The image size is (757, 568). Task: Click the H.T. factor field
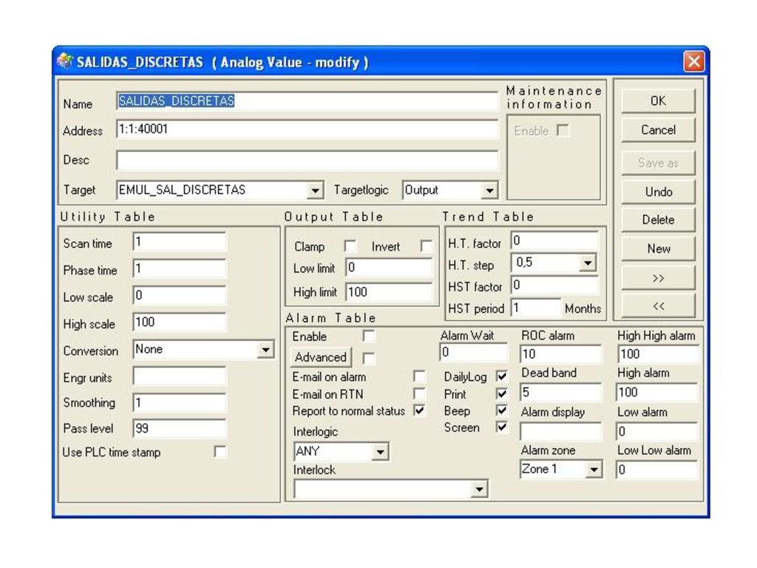coord(554,240)
